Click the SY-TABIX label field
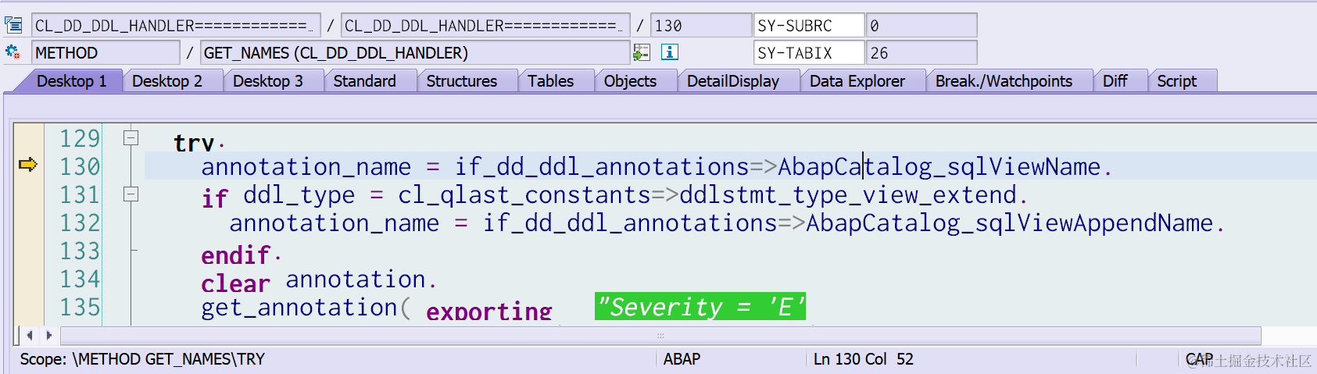 tap(809, 52)
